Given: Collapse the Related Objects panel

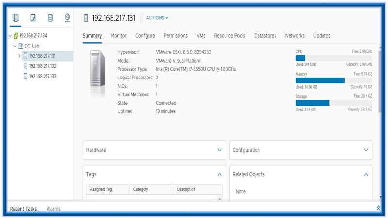Looking at the screenshot, I should click(x=366, y=174).
